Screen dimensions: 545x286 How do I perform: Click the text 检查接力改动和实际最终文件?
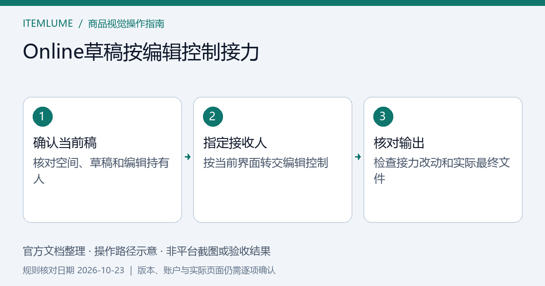click(x=442, y=171)
